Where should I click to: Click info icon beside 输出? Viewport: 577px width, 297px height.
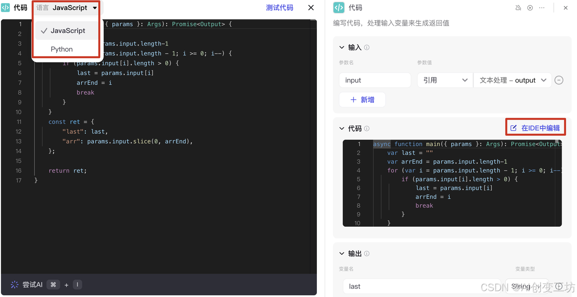click(x=367, y=254)
